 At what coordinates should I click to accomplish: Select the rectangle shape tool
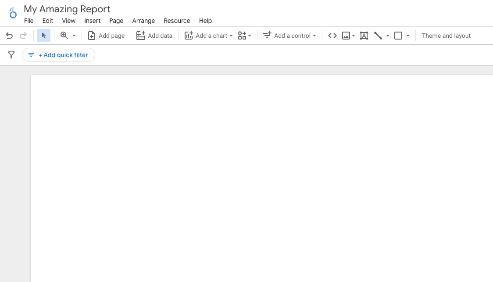click(x=398, y=36)
